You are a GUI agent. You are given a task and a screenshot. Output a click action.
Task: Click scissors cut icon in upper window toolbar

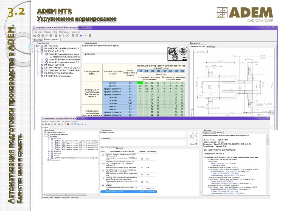pyautogui.click(x=56, y=35)
